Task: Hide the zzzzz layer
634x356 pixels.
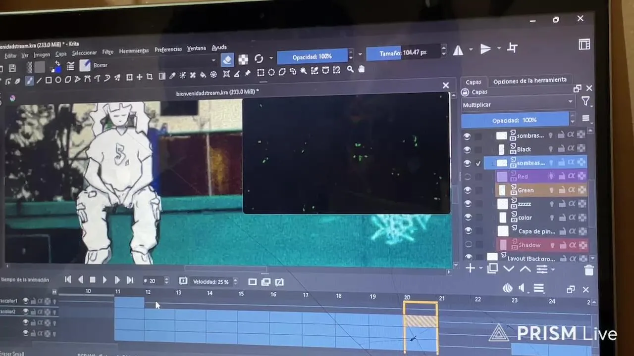Action: tap(468, 203)
